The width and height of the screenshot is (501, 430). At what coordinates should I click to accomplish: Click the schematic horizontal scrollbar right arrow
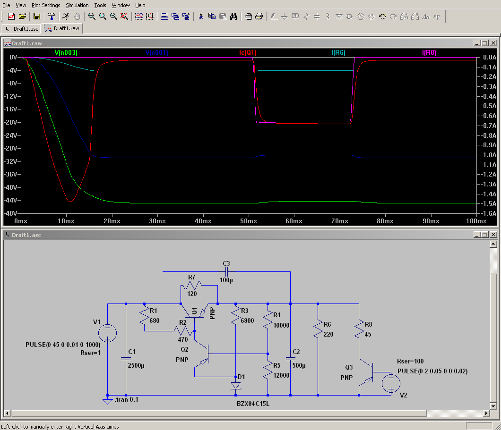(486, 413)
